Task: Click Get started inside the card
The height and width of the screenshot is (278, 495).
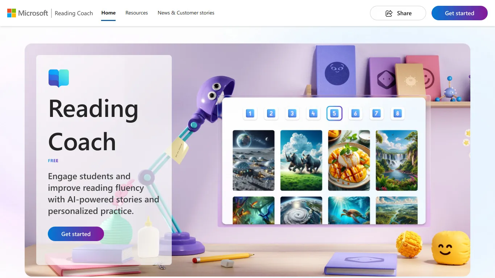Action: click(x=76, y=234)
